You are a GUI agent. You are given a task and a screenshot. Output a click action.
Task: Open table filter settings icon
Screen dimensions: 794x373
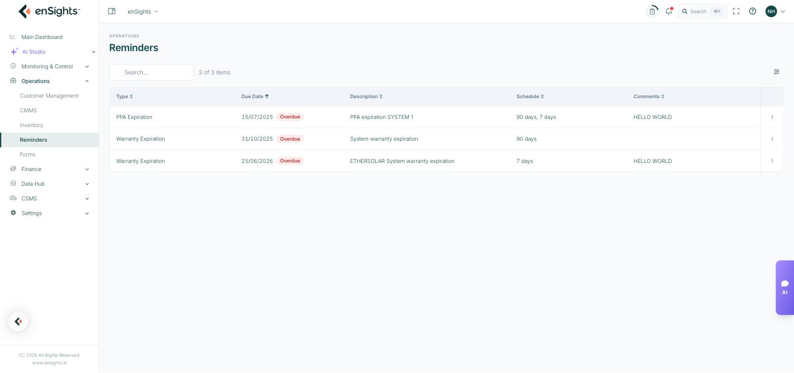[x=776, y=72]
